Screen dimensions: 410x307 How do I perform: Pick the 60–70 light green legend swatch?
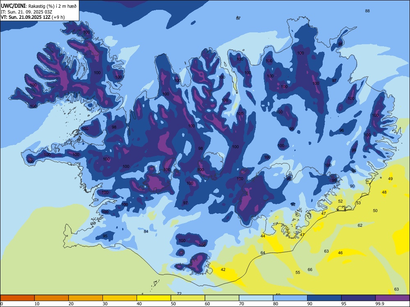click(222, 298)
